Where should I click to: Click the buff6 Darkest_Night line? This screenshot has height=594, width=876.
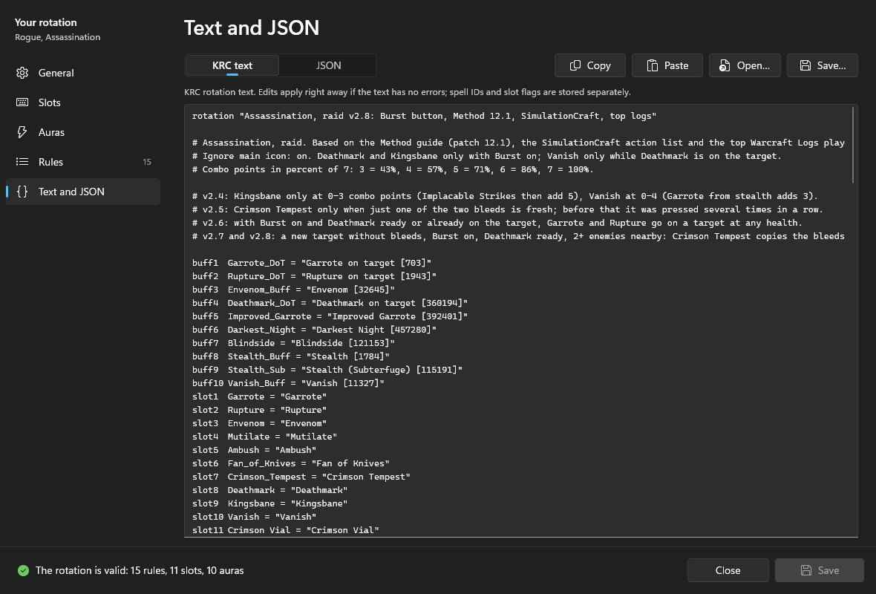coord(314,330)
